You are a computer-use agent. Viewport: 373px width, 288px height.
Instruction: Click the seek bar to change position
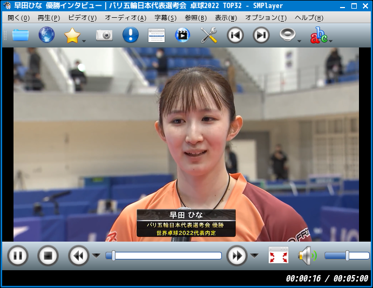point(164,256)
